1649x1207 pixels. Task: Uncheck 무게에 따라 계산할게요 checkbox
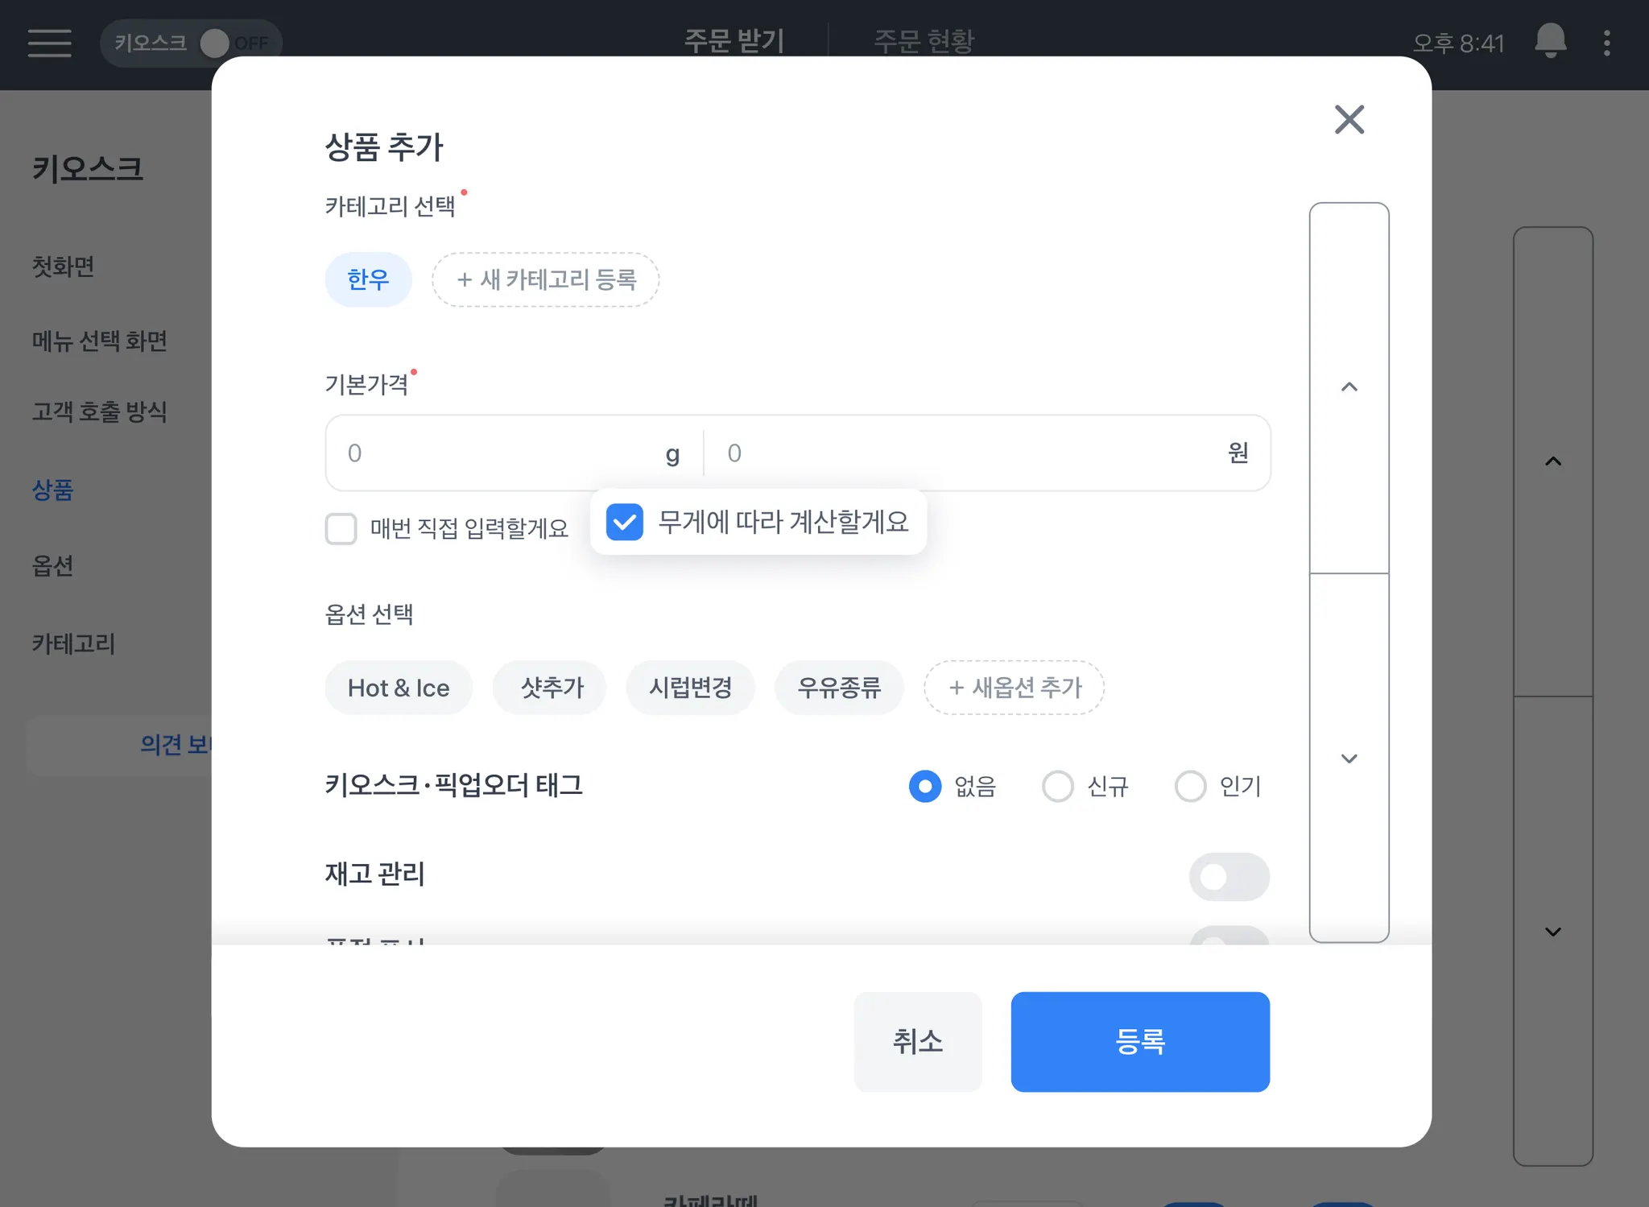tap(625, 522)
